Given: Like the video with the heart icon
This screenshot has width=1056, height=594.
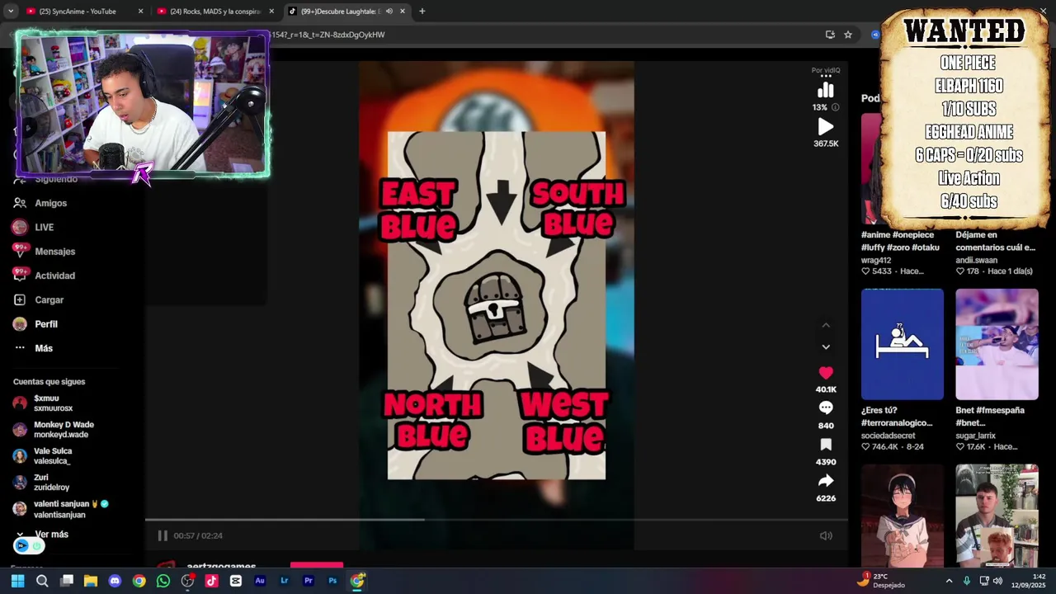Looking at the screenshot, I should 826,373.
